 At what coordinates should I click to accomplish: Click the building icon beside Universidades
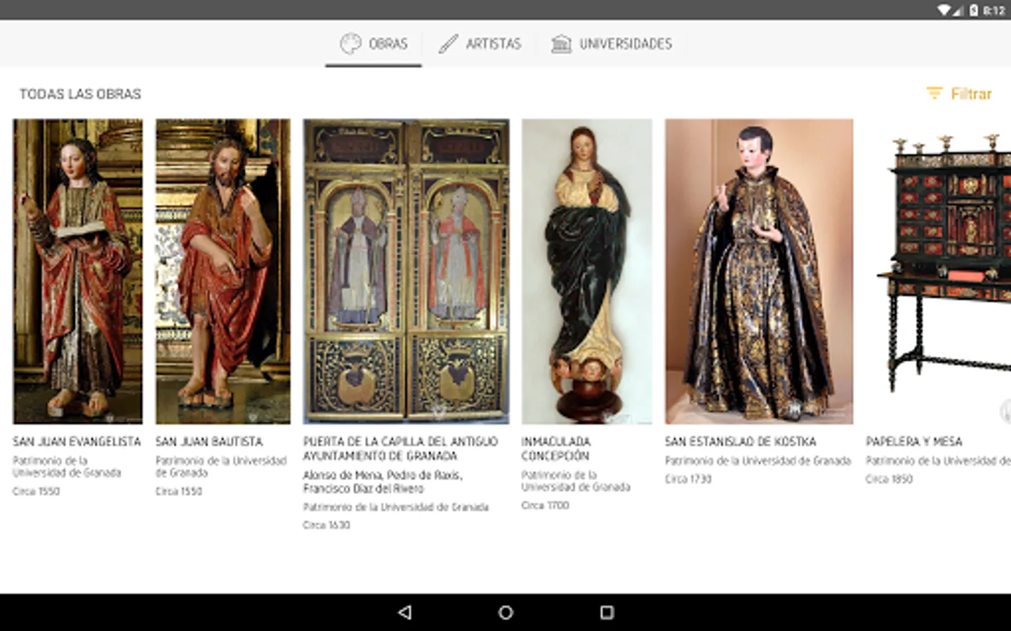(x=561, y=44)
